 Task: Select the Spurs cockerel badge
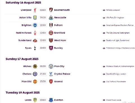(x=35, y=48)
